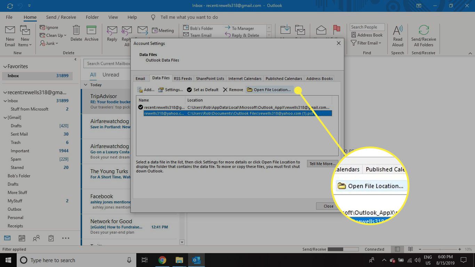The width and height of the screenshot is (475, 267).
Task: Open People view icon
Action: click(x=36, y=238)
